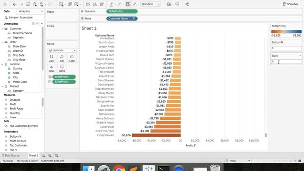Open the Marks type Automatic dropdown
Viewport: 304px width, 171px height.
tap(62, 50)
